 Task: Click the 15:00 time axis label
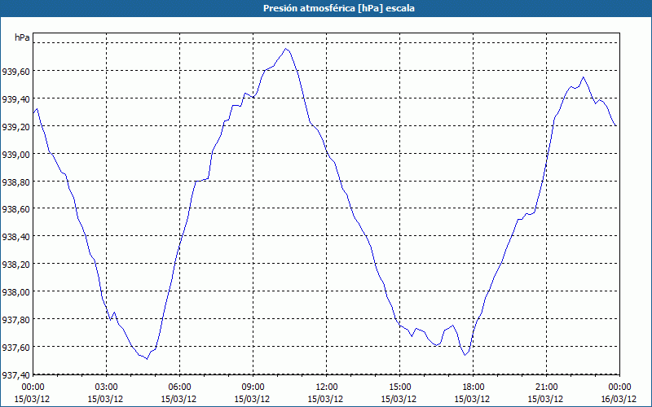click(399, 387)
